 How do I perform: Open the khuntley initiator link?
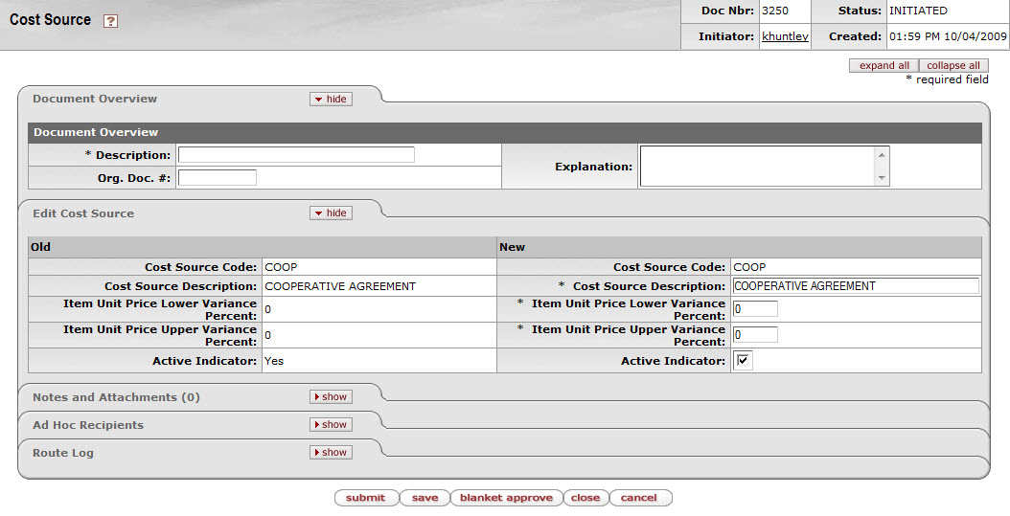tap(785, 36)
